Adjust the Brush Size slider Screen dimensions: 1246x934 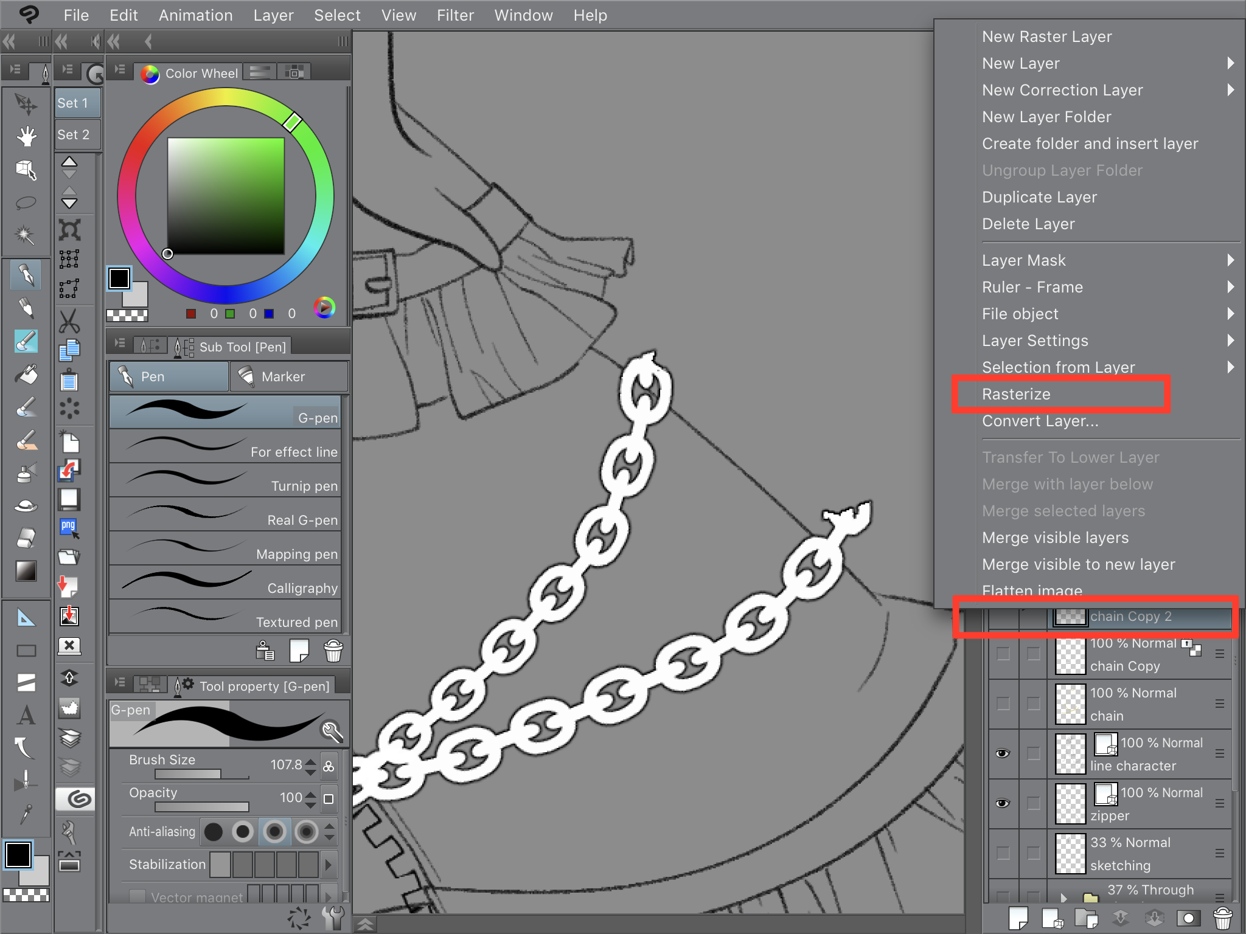[202, 775]
